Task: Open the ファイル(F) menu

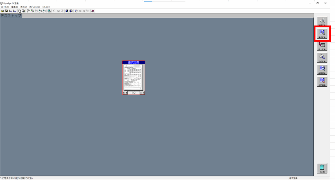Action: [x=5, y=7]
